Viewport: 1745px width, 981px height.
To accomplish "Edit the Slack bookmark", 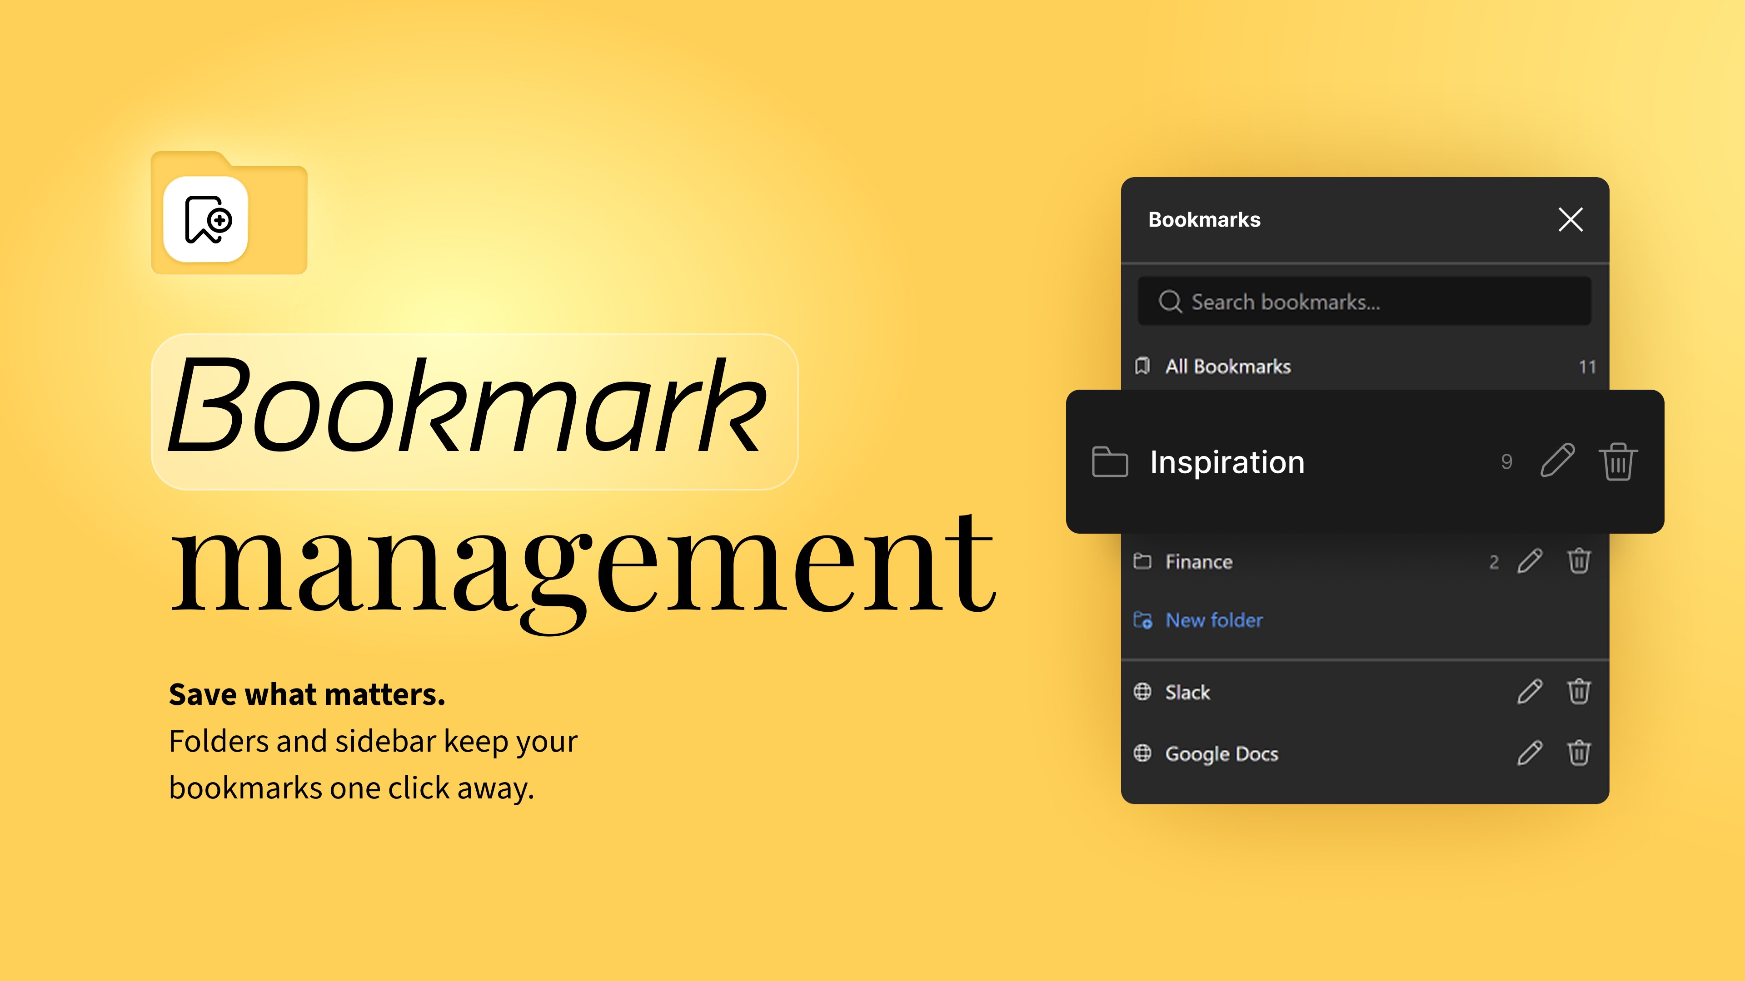I will [x=1530, y=692].
